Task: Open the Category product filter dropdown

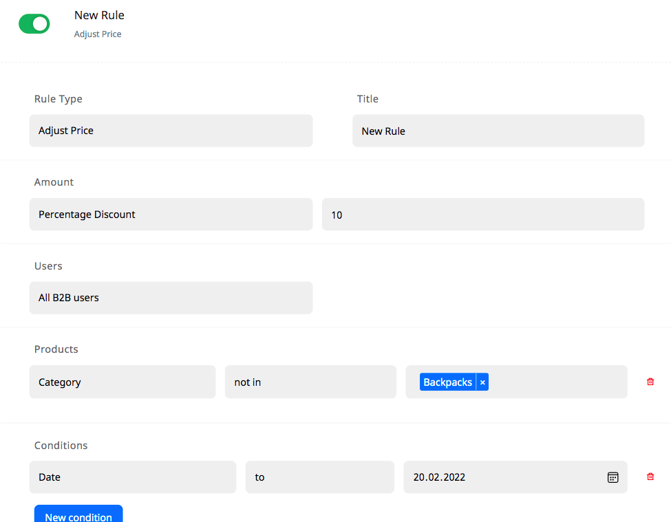Action: coord(122,382)
